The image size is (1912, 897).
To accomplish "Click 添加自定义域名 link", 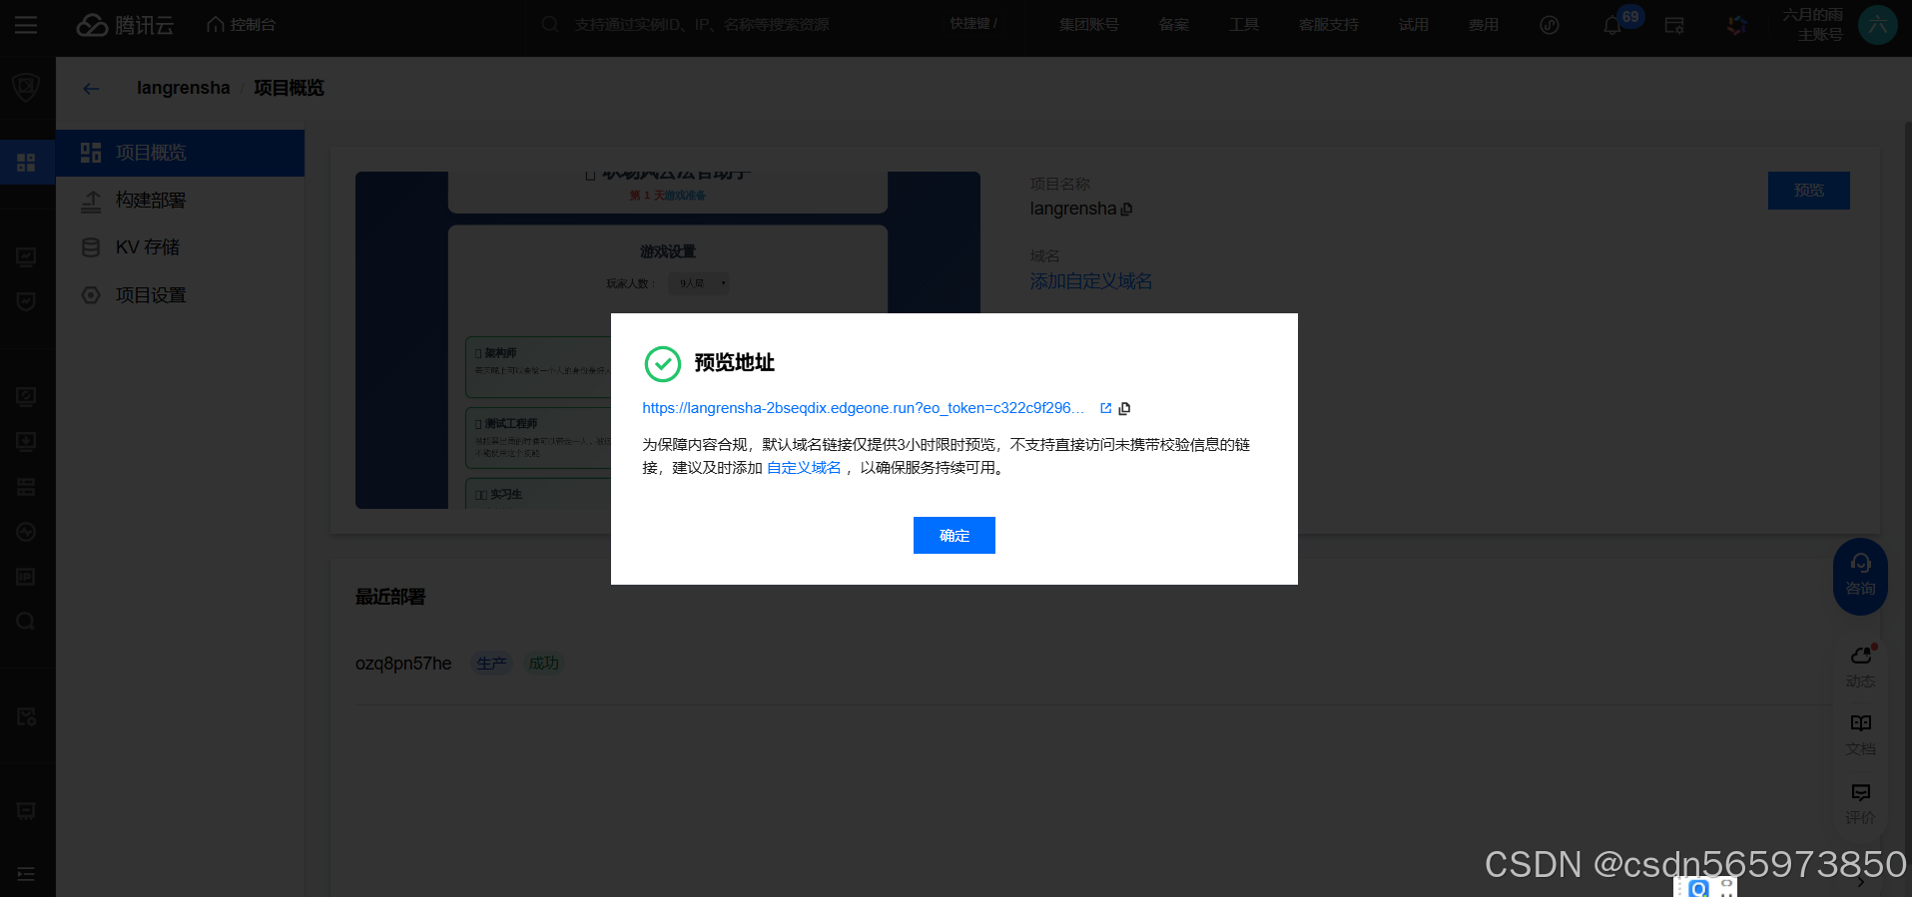I will 1091,281.
